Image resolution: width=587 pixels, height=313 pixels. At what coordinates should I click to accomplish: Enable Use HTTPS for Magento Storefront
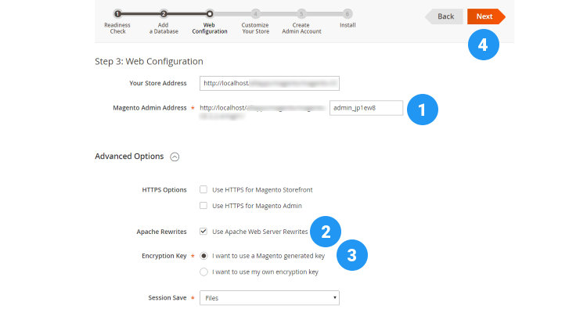pyautogui.click(x=203, y=189)
